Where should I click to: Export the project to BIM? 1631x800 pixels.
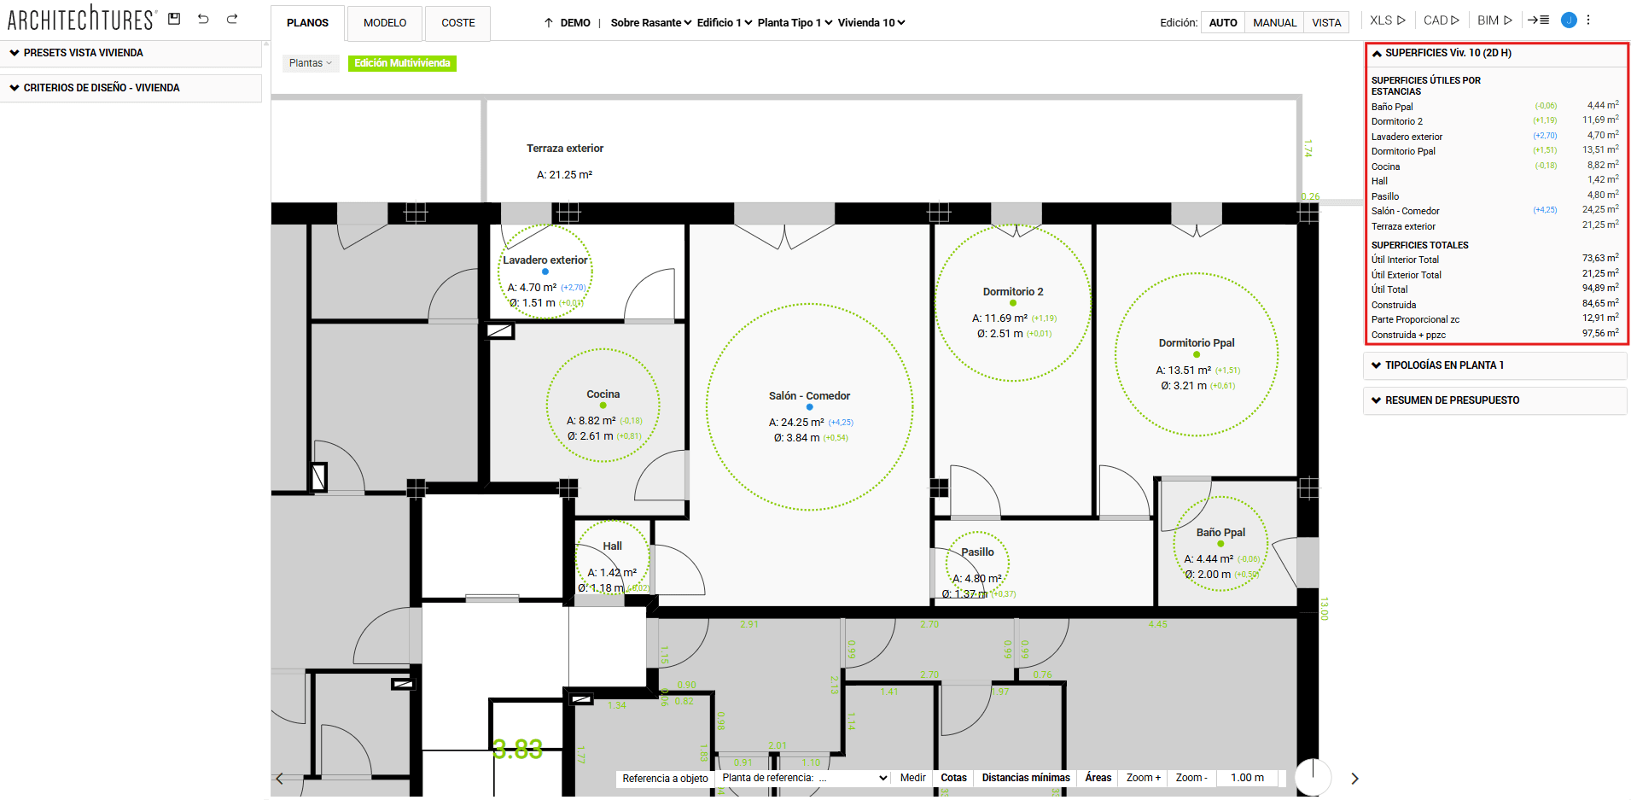[x=1494, y=19]
